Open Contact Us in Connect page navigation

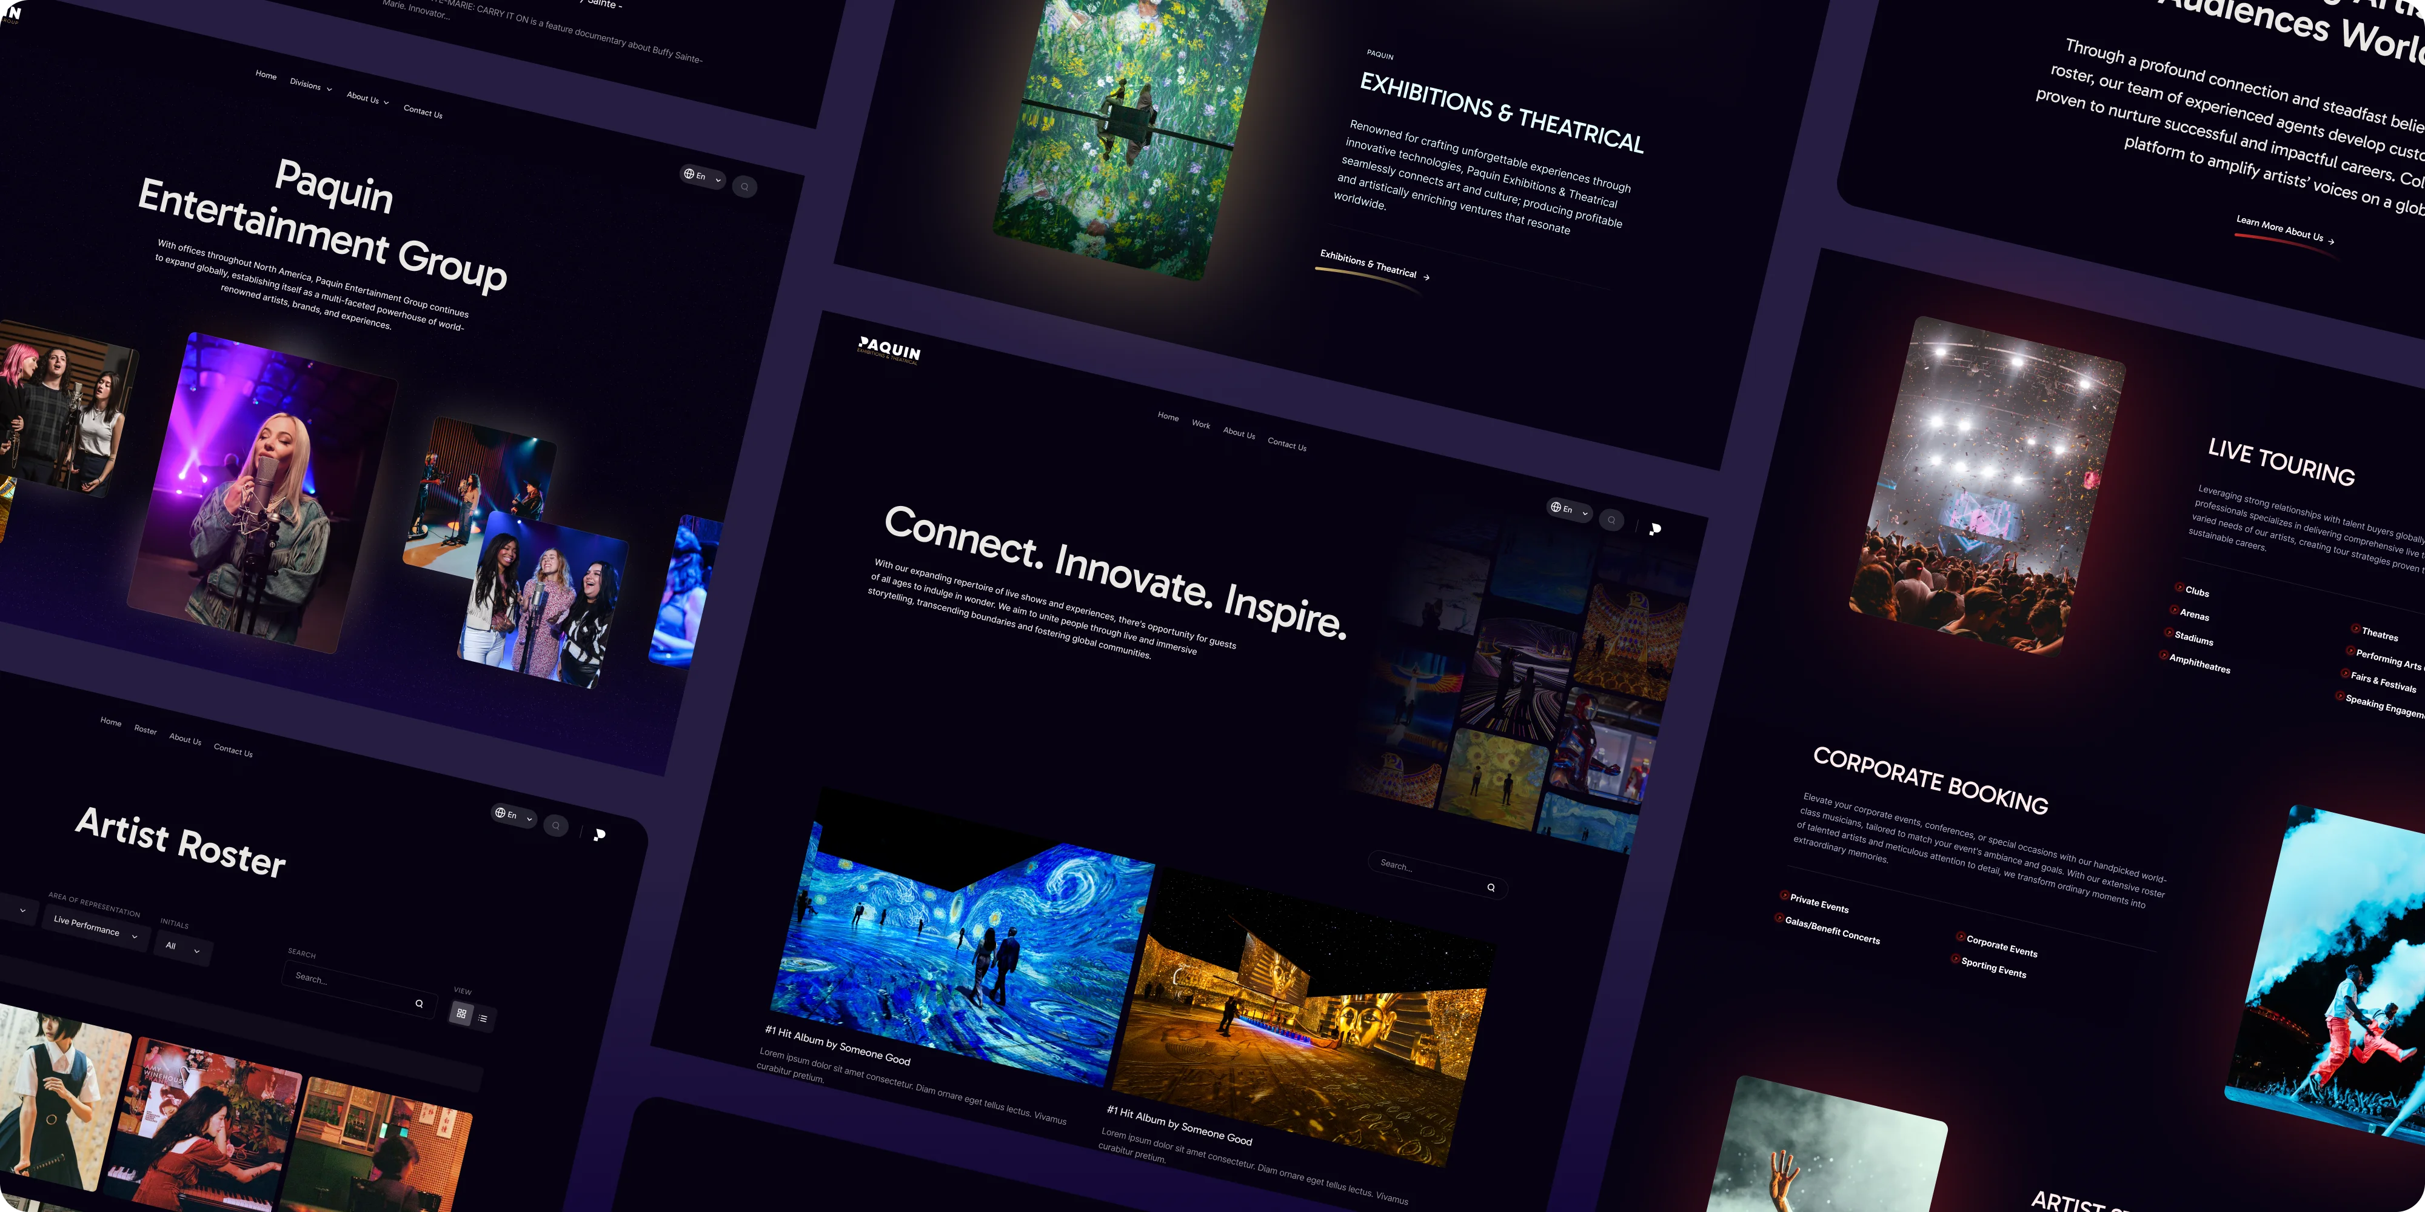click(1287, 444)
